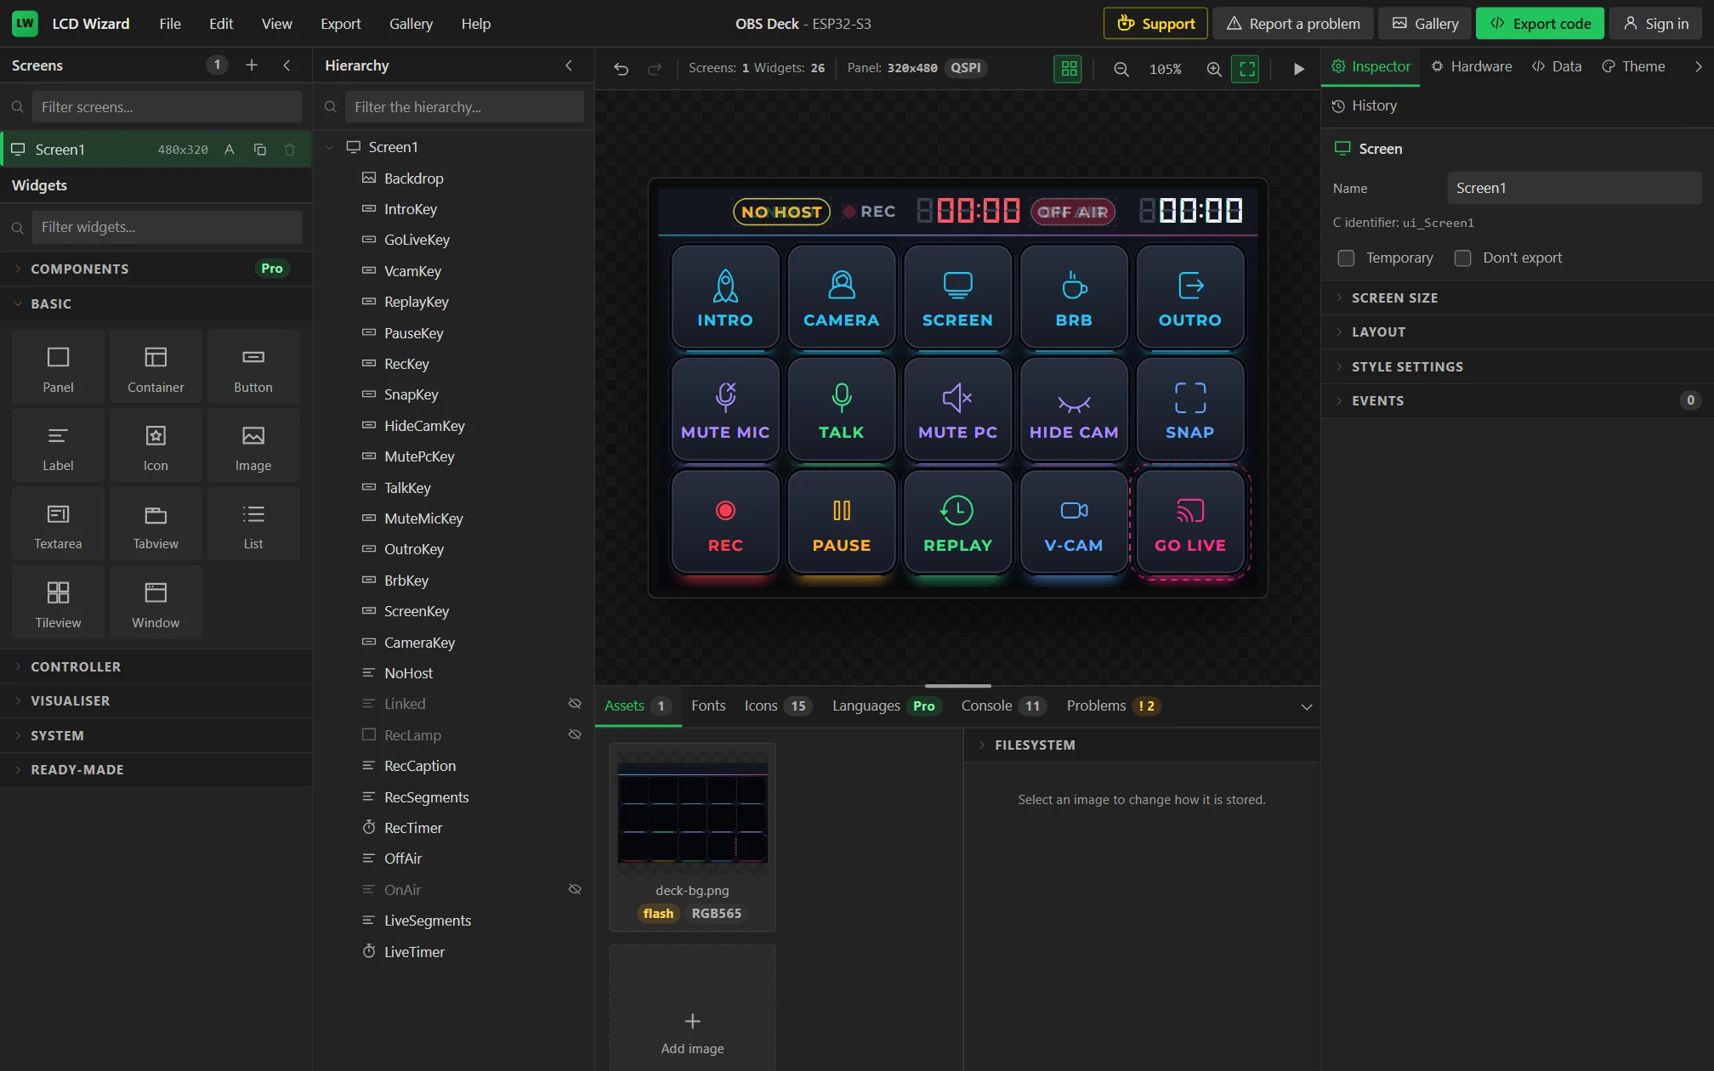Check the Temporary checkbox
1714x1071 pixels.
(1346, 258)
